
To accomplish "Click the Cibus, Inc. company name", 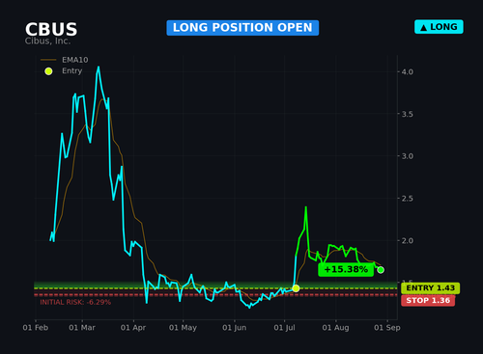I will tap(47, 41).
